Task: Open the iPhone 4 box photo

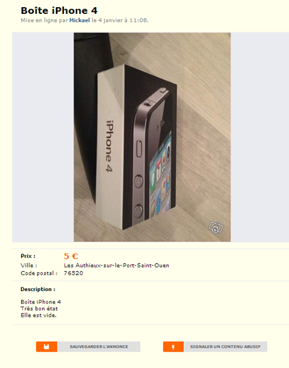Action: tap(152, 137)
